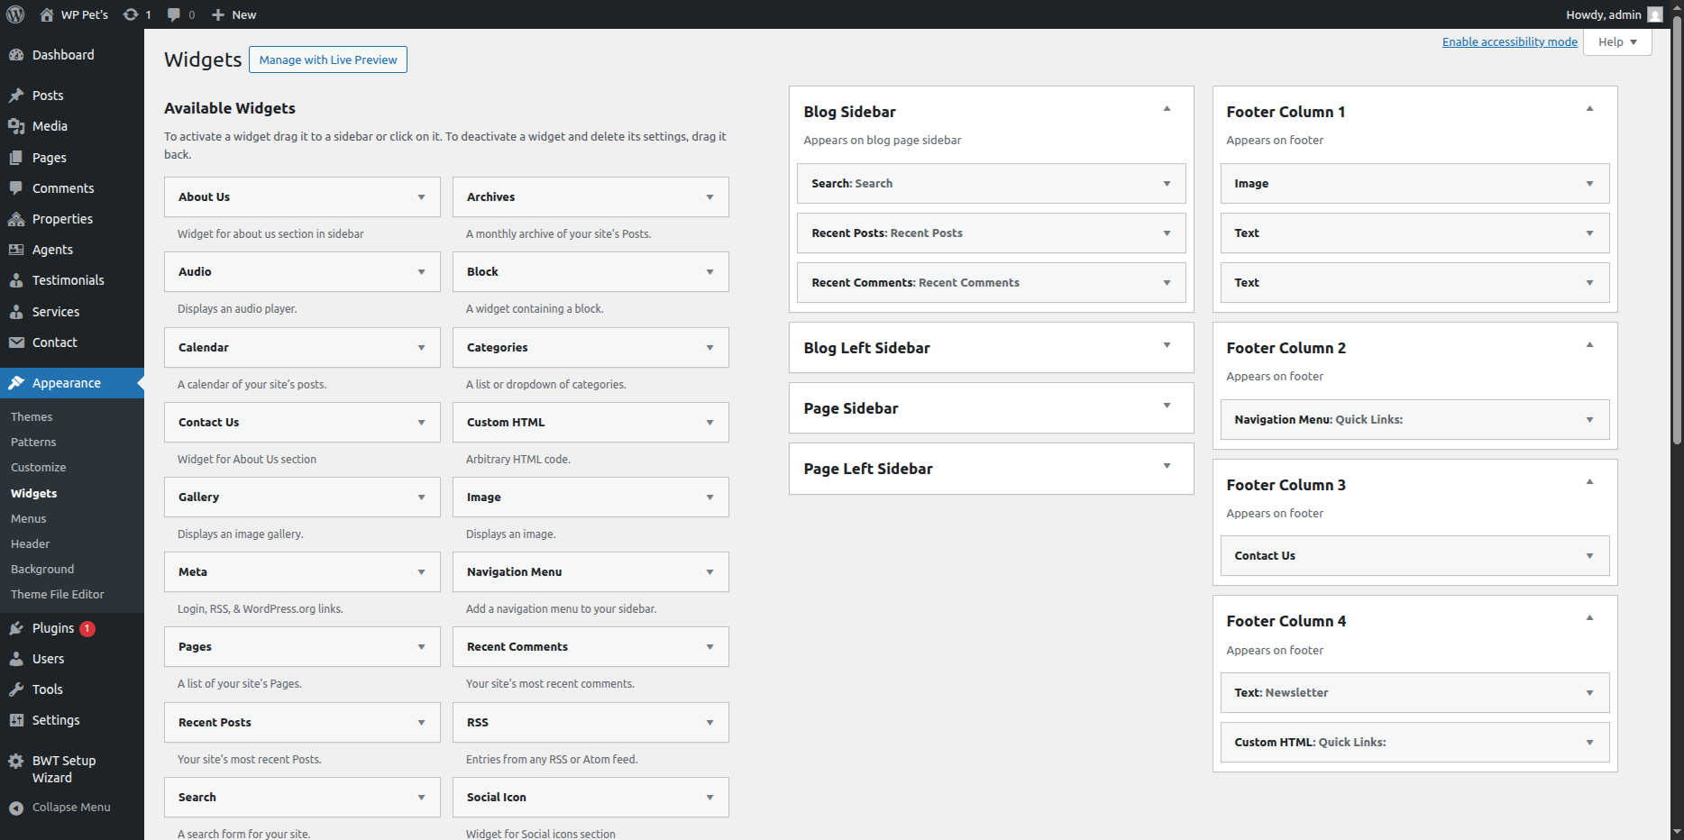Click the Plugins plug icon
This screenshot has width=1684, height=840.
coord(16,628)
